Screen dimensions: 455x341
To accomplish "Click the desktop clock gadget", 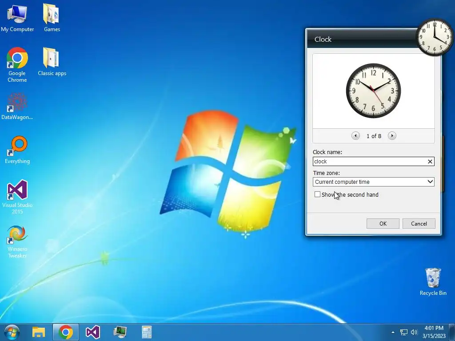I will [435, 37].
